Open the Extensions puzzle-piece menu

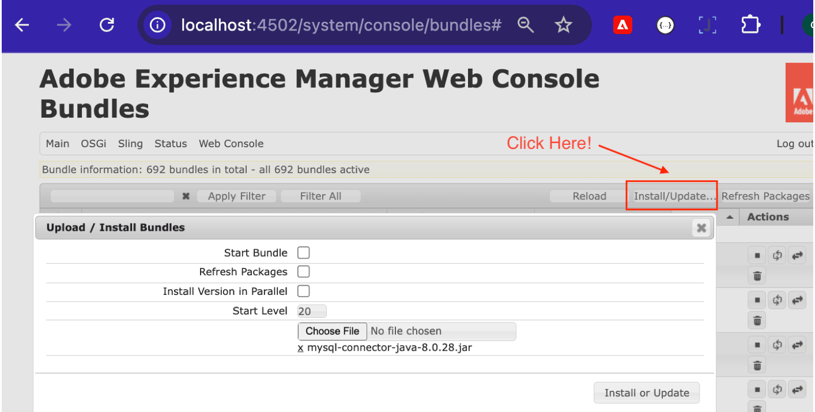tap(750, 25)
